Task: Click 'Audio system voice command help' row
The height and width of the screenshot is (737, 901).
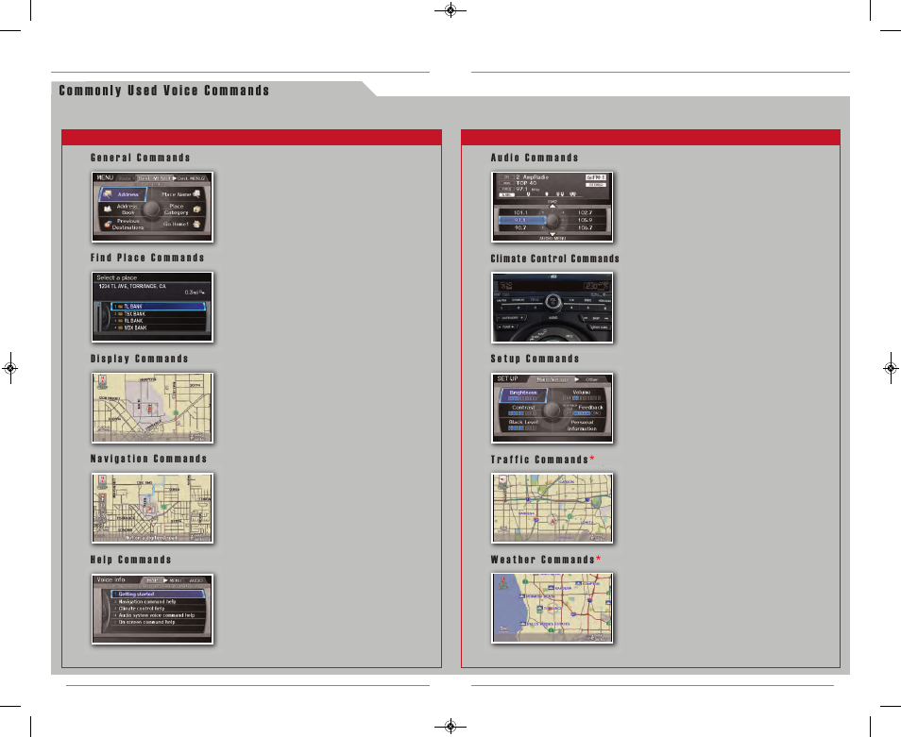Action: point(158,614)
